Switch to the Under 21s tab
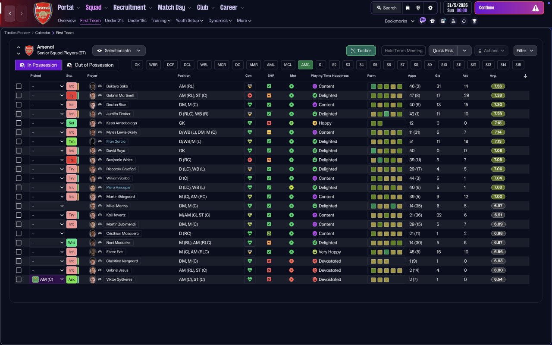 (x=114, y=20)
